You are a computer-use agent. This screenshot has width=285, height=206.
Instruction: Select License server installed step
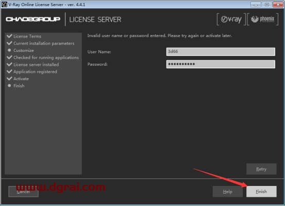36,65
